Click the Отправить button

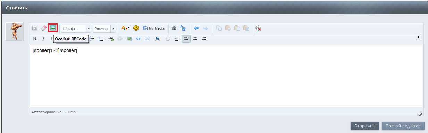click(364, 126)
